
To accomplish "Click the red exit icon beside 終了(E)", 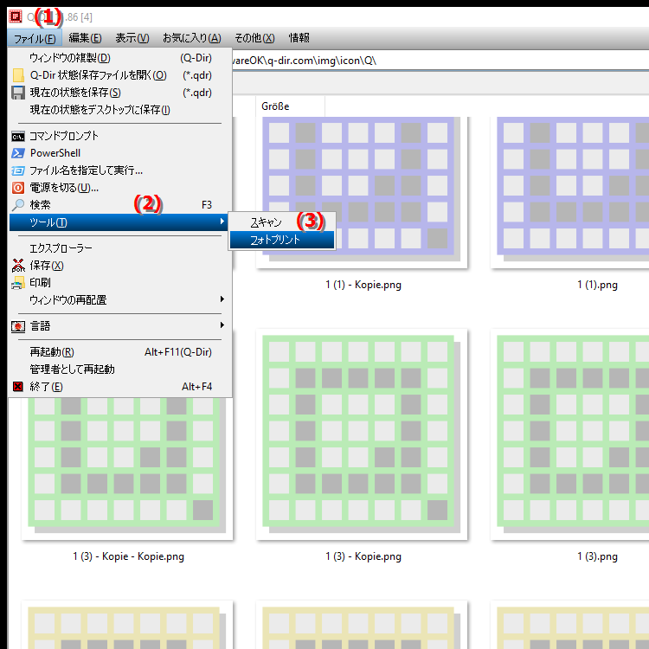I will (18, 387).
